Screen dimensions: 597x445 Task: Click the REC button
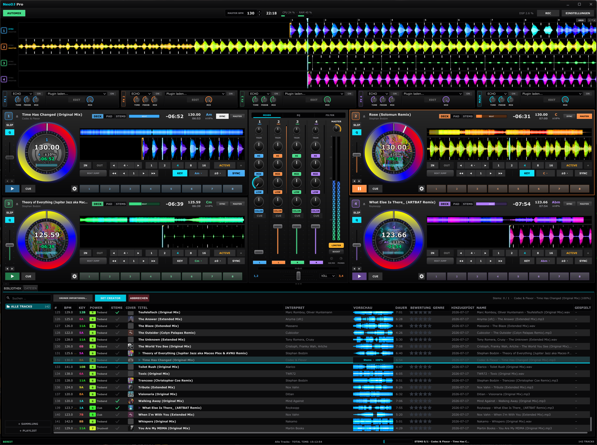pos(548,13)
